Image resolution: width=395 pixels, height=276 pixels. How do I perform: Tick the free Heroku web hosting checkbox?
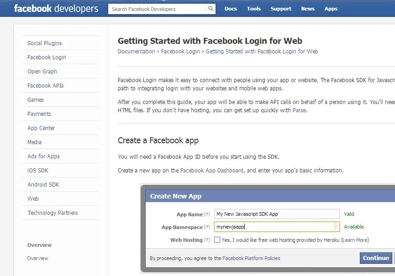tap(217, 240)
